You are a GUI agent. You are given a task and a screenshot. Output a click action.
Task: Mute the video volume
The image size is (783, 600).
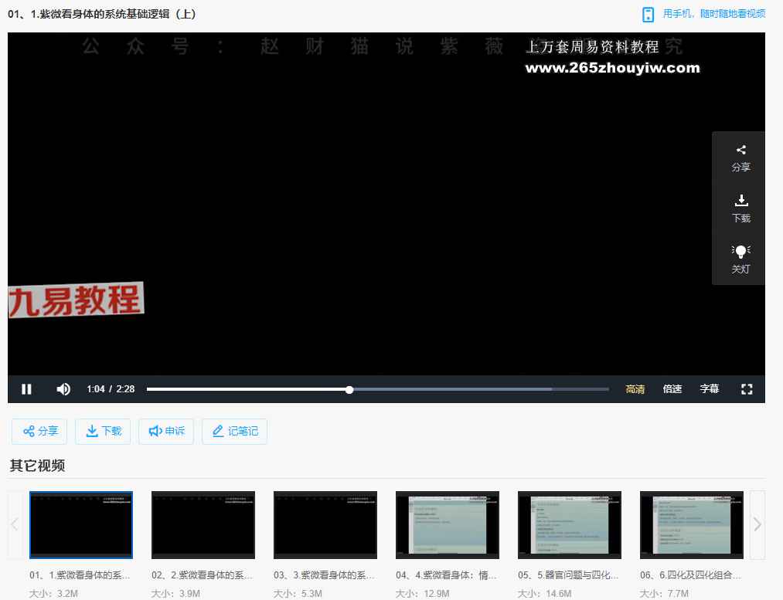coord(63,389)
